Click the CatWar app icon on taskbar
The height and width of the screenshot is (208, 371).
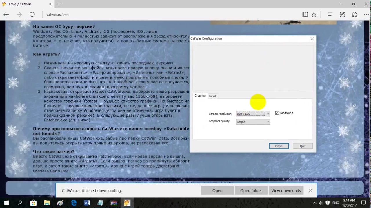point(127,203)
